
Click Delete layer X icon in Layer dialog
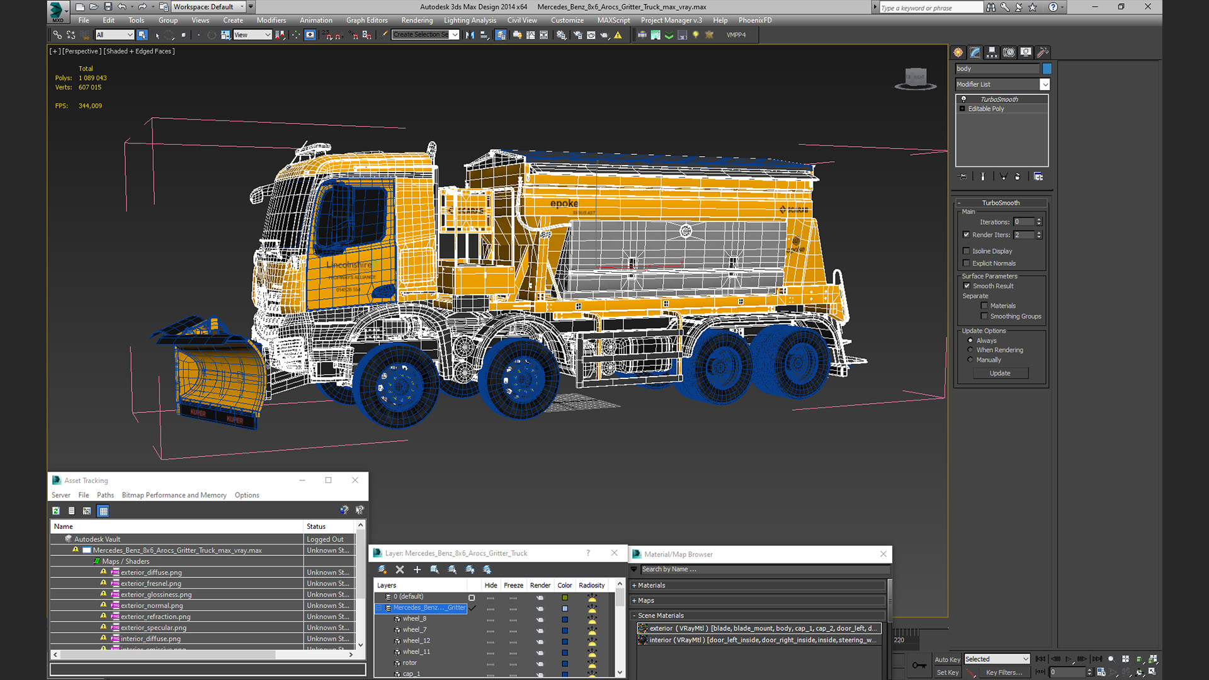tap(399, 569)
